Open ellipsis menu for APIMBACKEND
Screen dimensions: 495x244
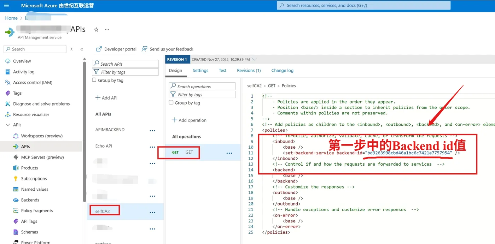[x=152, y=131]
